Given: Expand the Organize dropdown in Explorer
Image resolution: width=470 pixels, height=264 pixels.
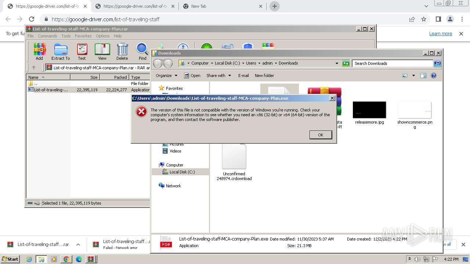Looking at the screenshot, I should click(x=167, y=76).
